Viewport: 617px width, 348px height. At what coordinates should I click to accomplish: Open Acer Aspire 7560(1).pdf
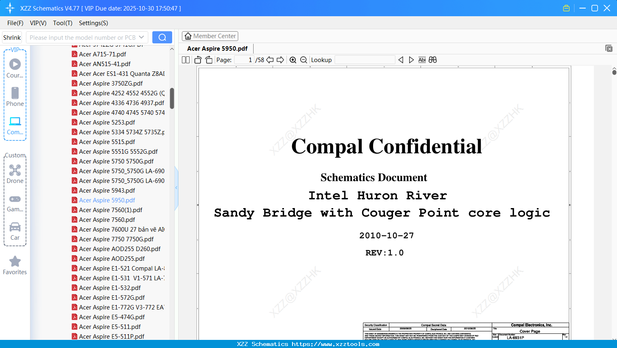(x=107, y=210)
